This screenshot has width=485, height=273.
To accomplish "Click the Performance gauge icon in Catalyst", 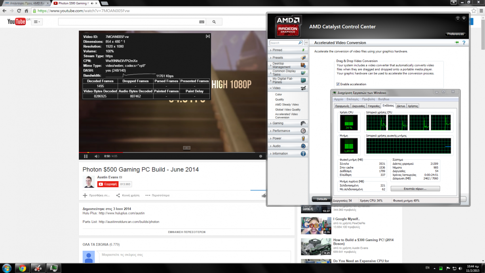I will [303, 131].
